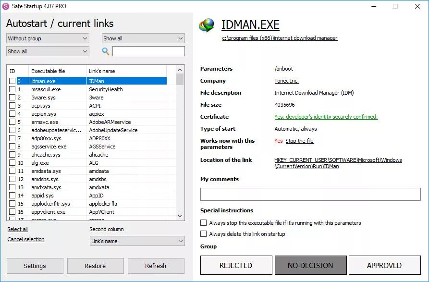Enable 'Always delete this link on startup'
This screenshot has width=429, height=282.
(x=203, y=233)
